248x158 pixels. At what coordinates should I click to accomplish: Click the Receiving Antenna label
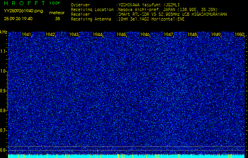(x=91, y=19)
